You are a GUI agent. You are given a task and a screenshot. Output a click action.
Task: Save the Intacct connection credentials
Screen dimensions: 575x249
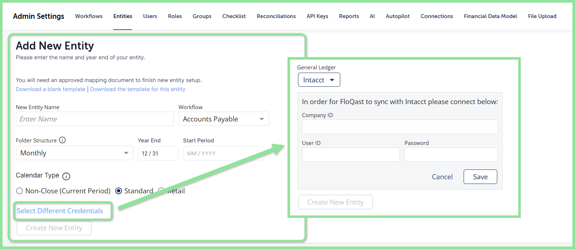coord(480,177)
